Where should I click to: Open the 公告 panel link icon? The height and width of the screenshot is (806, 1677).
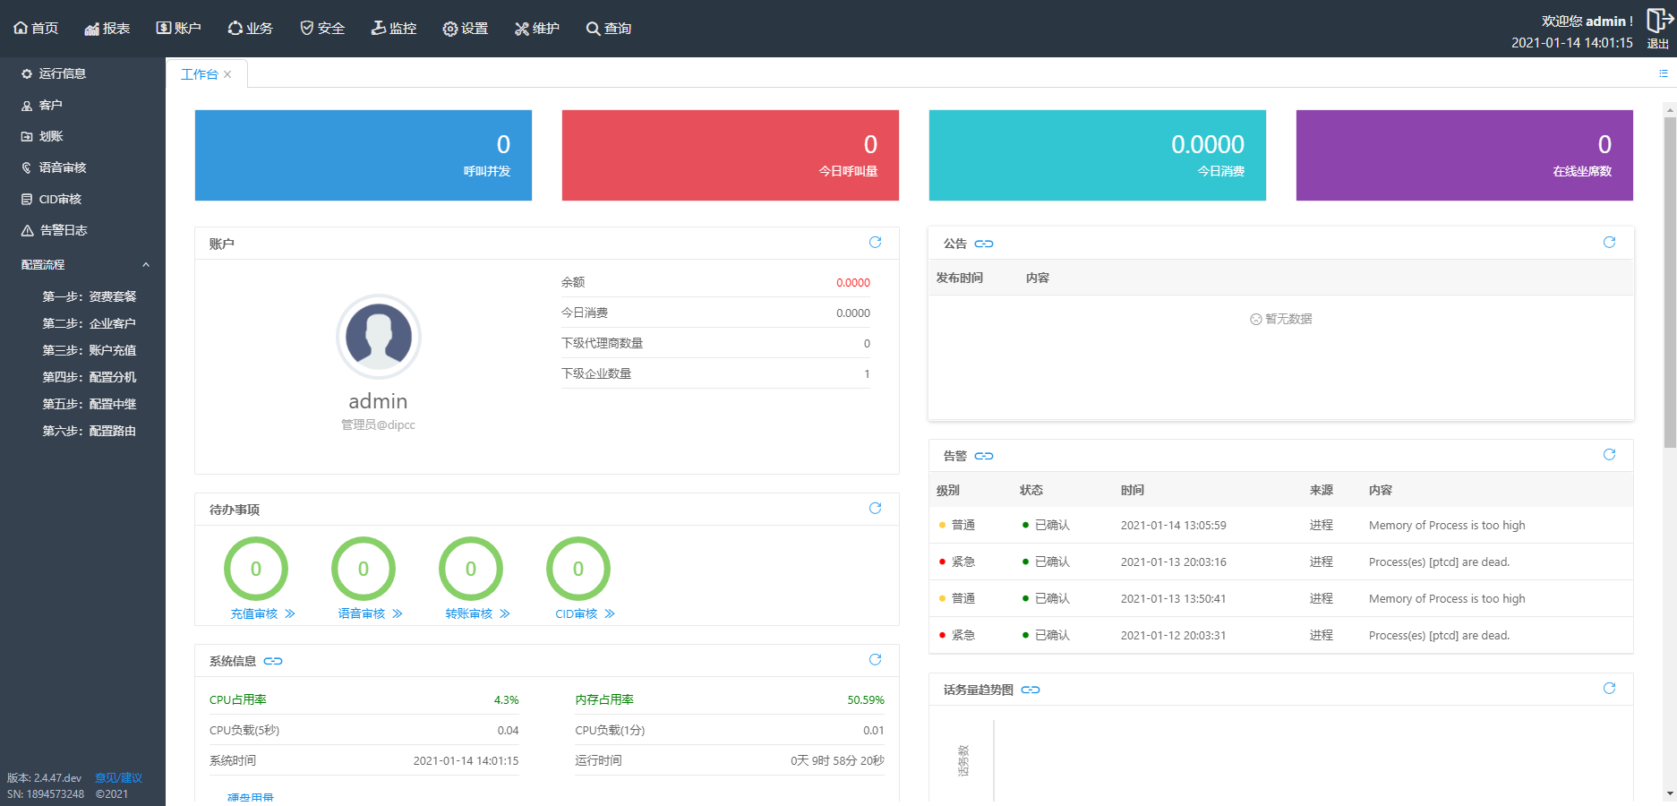click(984, 243)
